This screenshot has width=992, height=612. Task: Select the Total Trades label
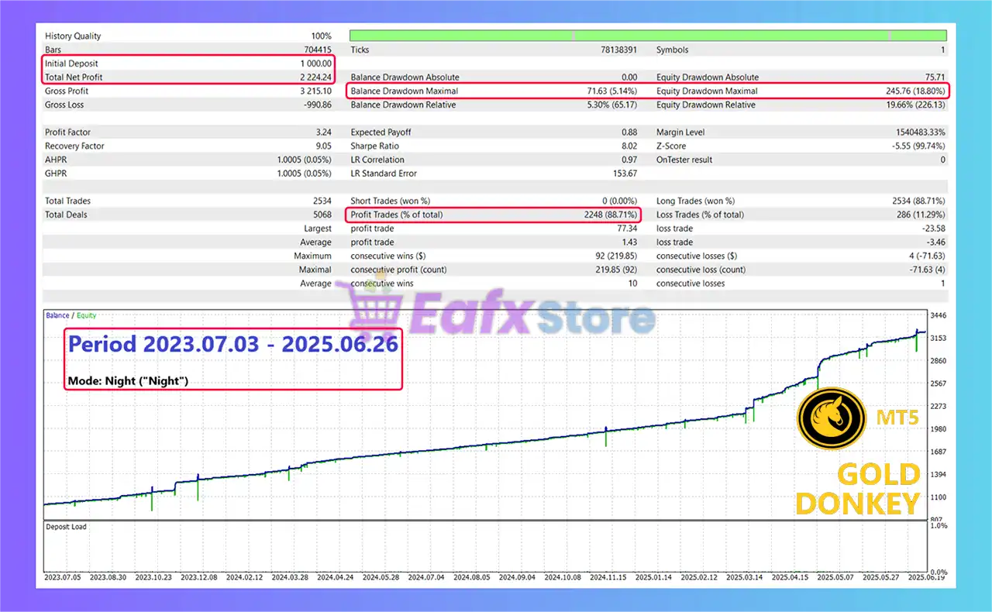(x=68, y=201)
